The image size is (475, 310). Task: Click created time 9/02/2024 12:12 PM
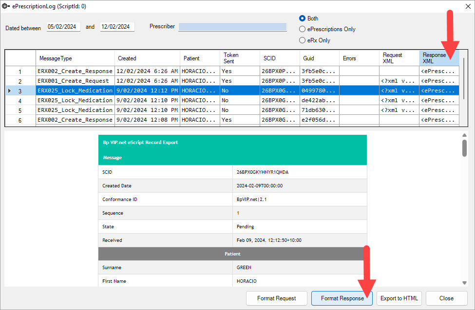(x=147, y=91)
